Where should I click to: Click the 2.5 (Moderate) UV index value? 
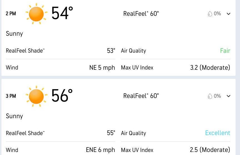click(210, 150)
